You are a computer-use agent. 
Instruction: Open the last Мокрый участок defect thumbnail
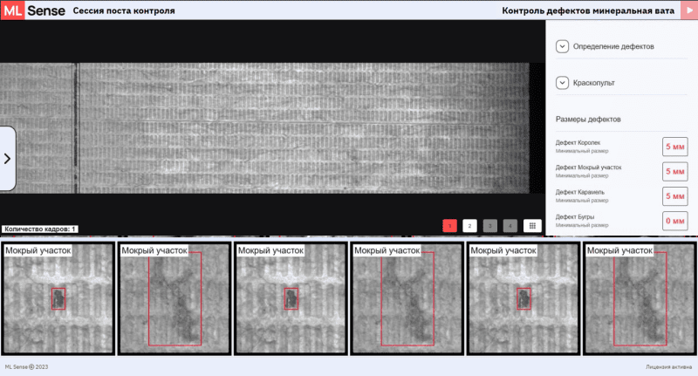[640, 298]
